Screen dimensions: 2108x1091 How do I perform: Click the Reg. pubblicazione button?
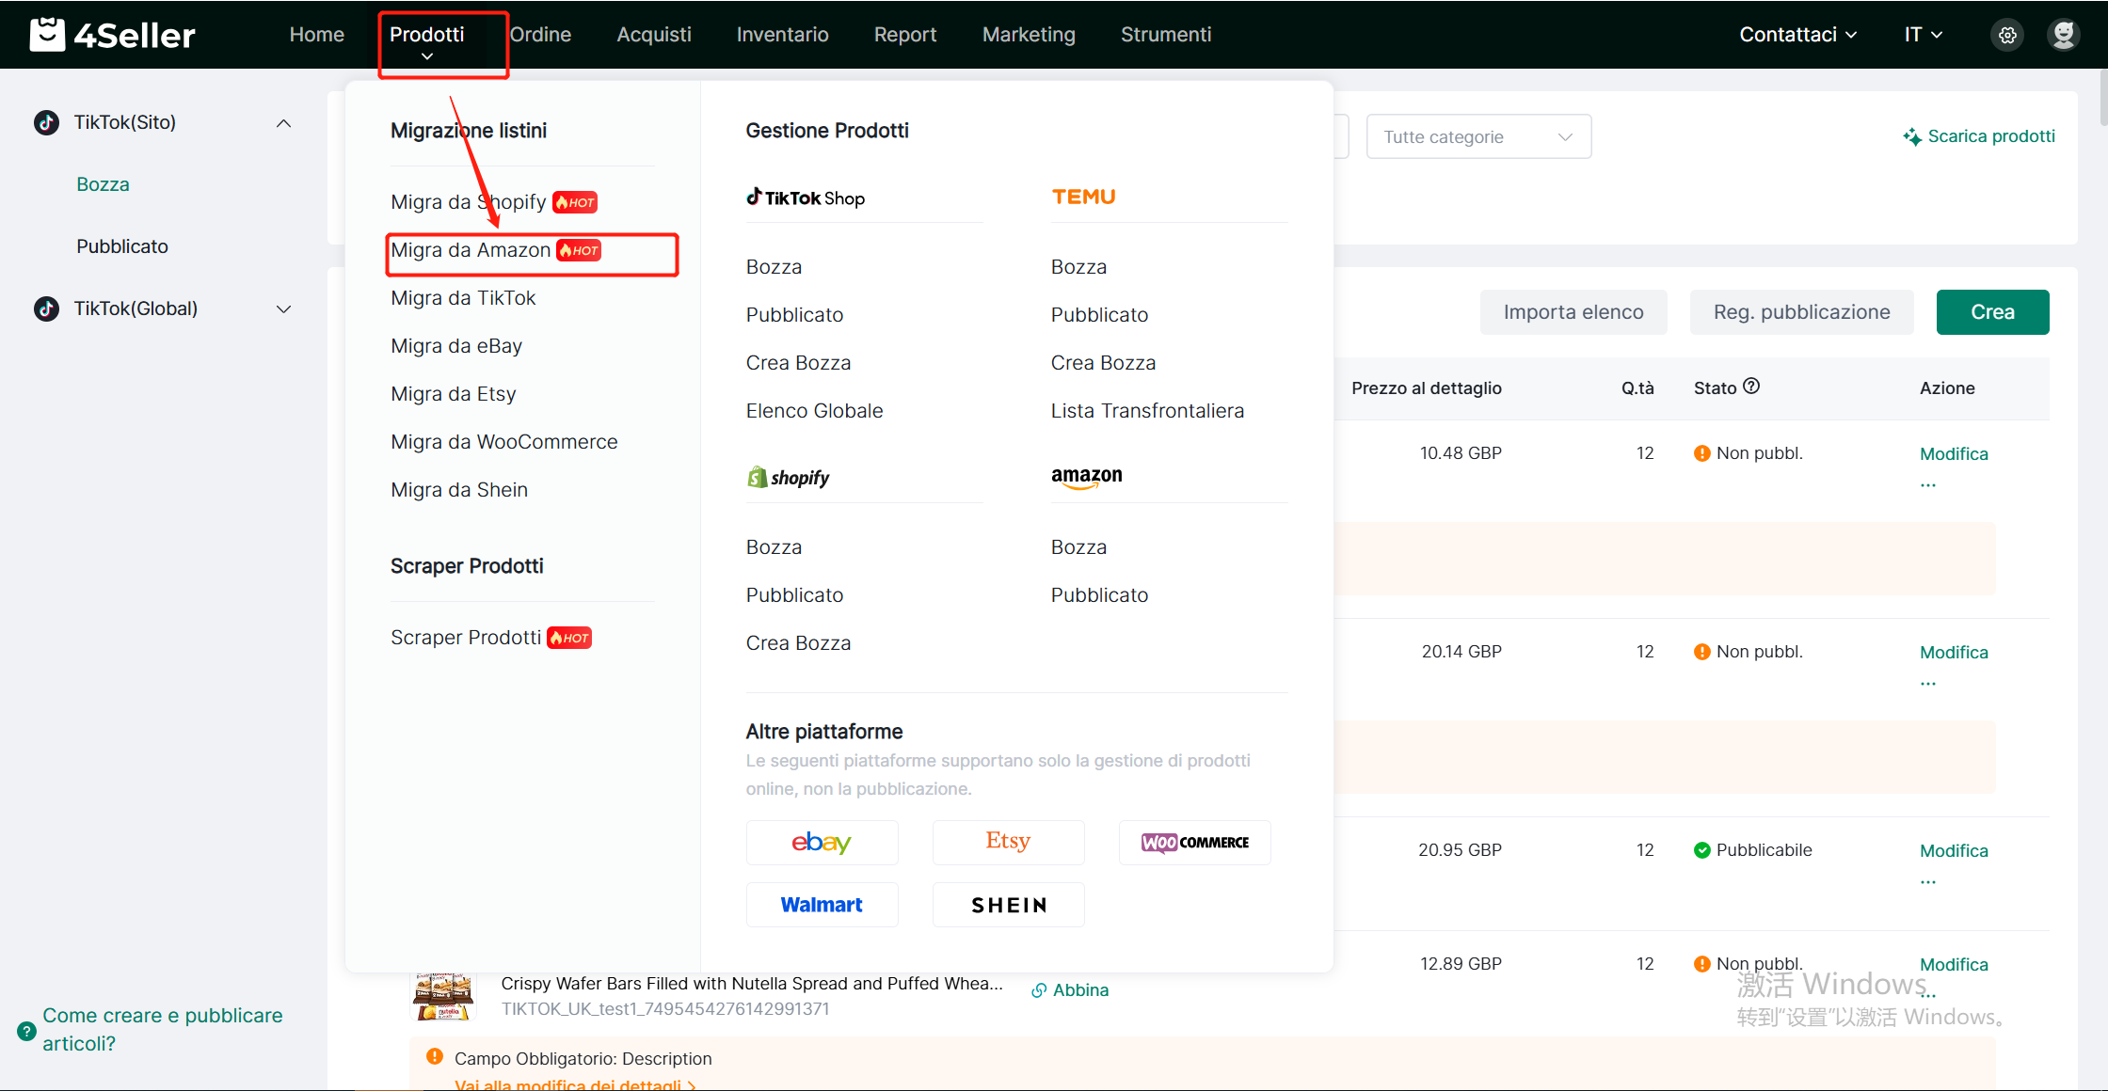(1801, 312)
